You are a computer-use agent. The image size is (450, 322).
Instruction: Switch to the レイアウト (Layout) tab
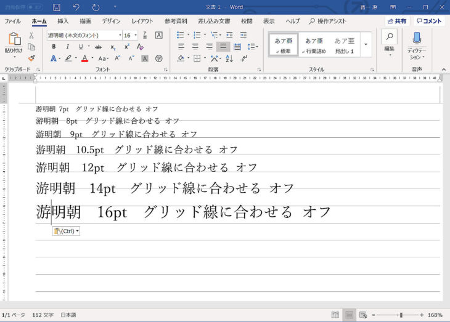142,21
